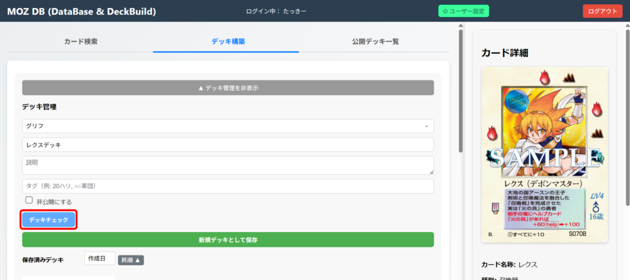Open the グリフ dropdown
630x280 pixels.
click(x=228, y=126)
